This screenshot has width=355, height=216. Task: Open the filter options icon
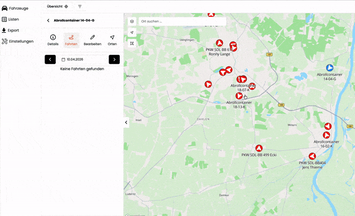(80, 7)
